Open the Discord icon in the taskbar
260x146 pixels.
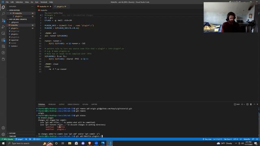click(x=83, y=143)
